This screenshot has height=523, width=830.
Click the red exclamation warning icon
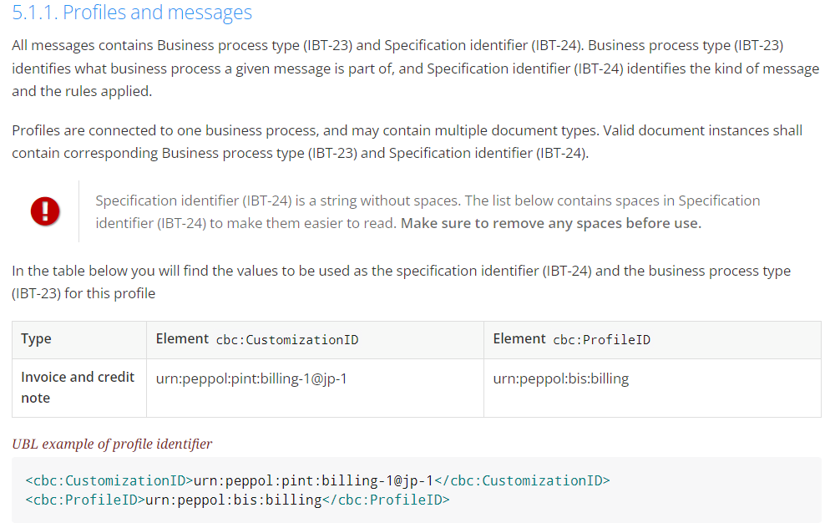[x=45, y=211]
